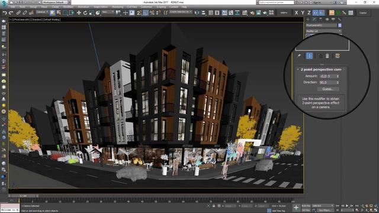379x213 pixels.
Task: Toggle Pin Stack in modifier panel
Action: click(x=299, y=56)
